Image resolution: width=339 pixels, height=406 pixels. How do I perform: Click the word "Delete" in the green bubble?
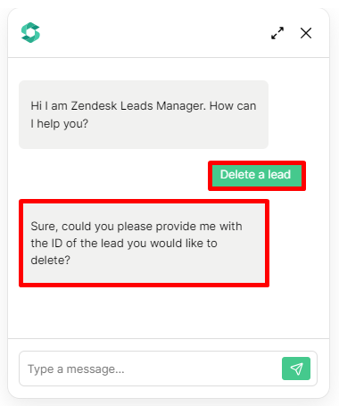[237, 175]
